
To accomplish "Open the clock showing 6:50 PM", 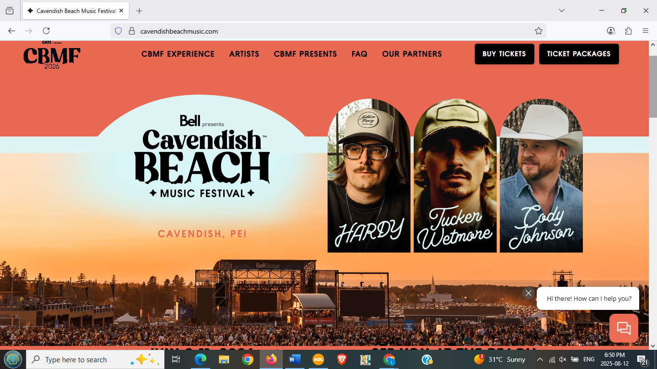I will 614,359.
